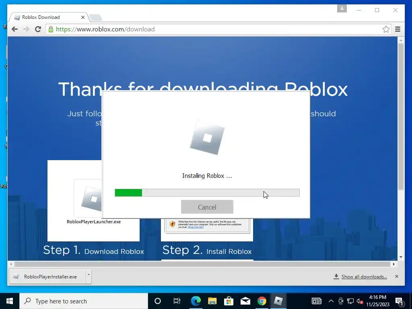Screen dimensions: 412x309
Task: Open Mail app from taskbar
Action: click(x=245, y=301)
